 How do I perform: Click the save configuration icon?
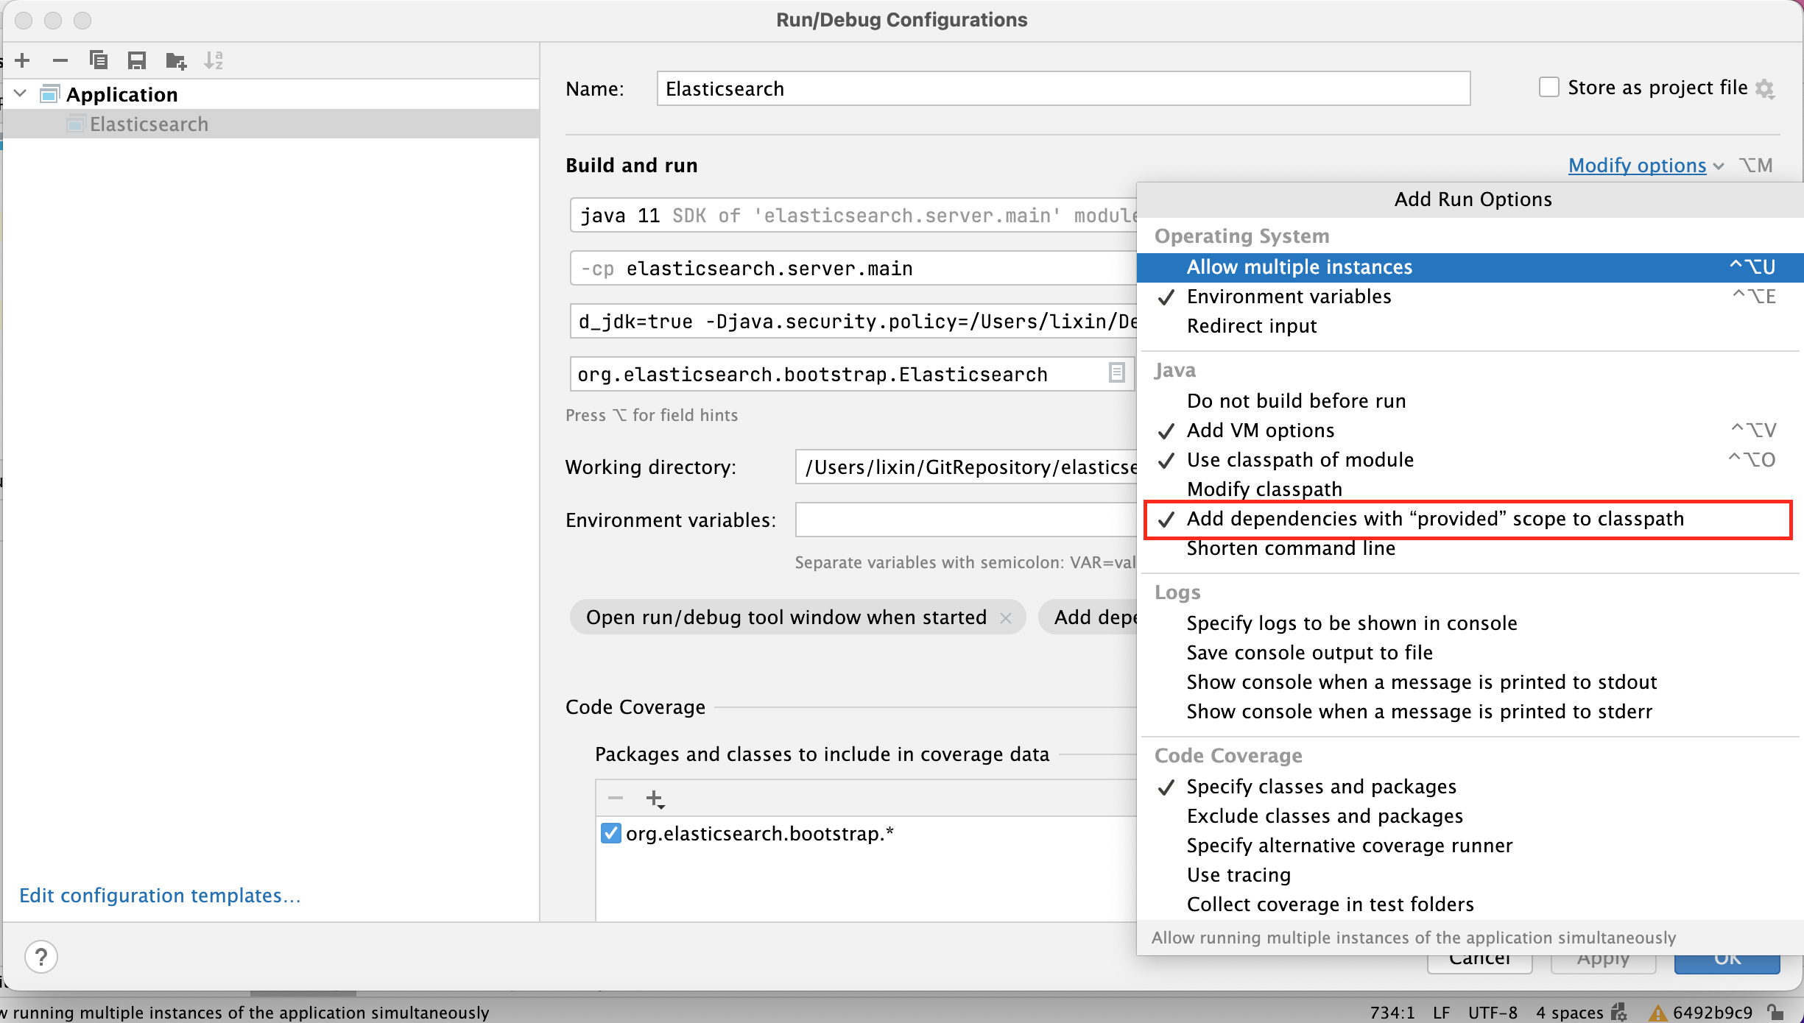point(136,60)
